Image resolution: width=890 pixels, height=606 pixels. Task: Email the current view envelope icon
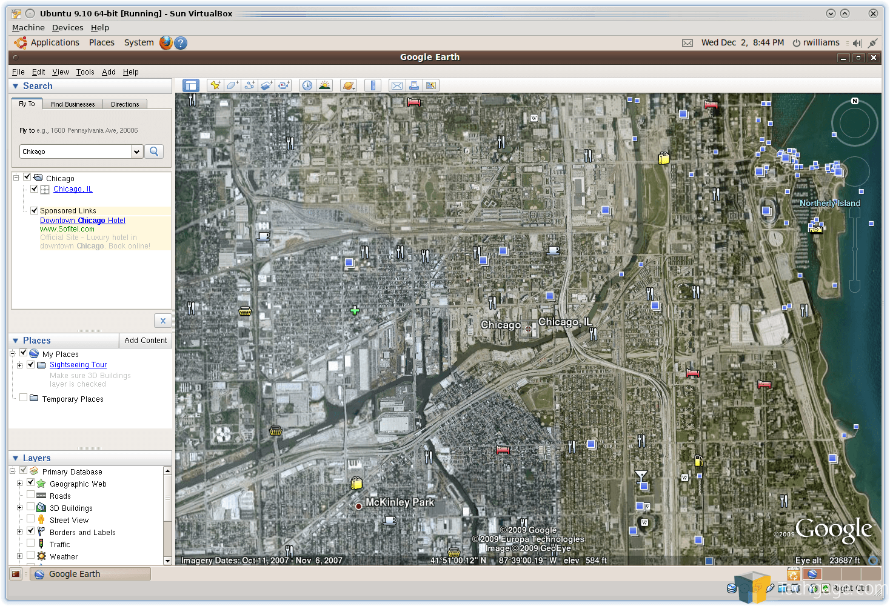(x=397, y=85)
